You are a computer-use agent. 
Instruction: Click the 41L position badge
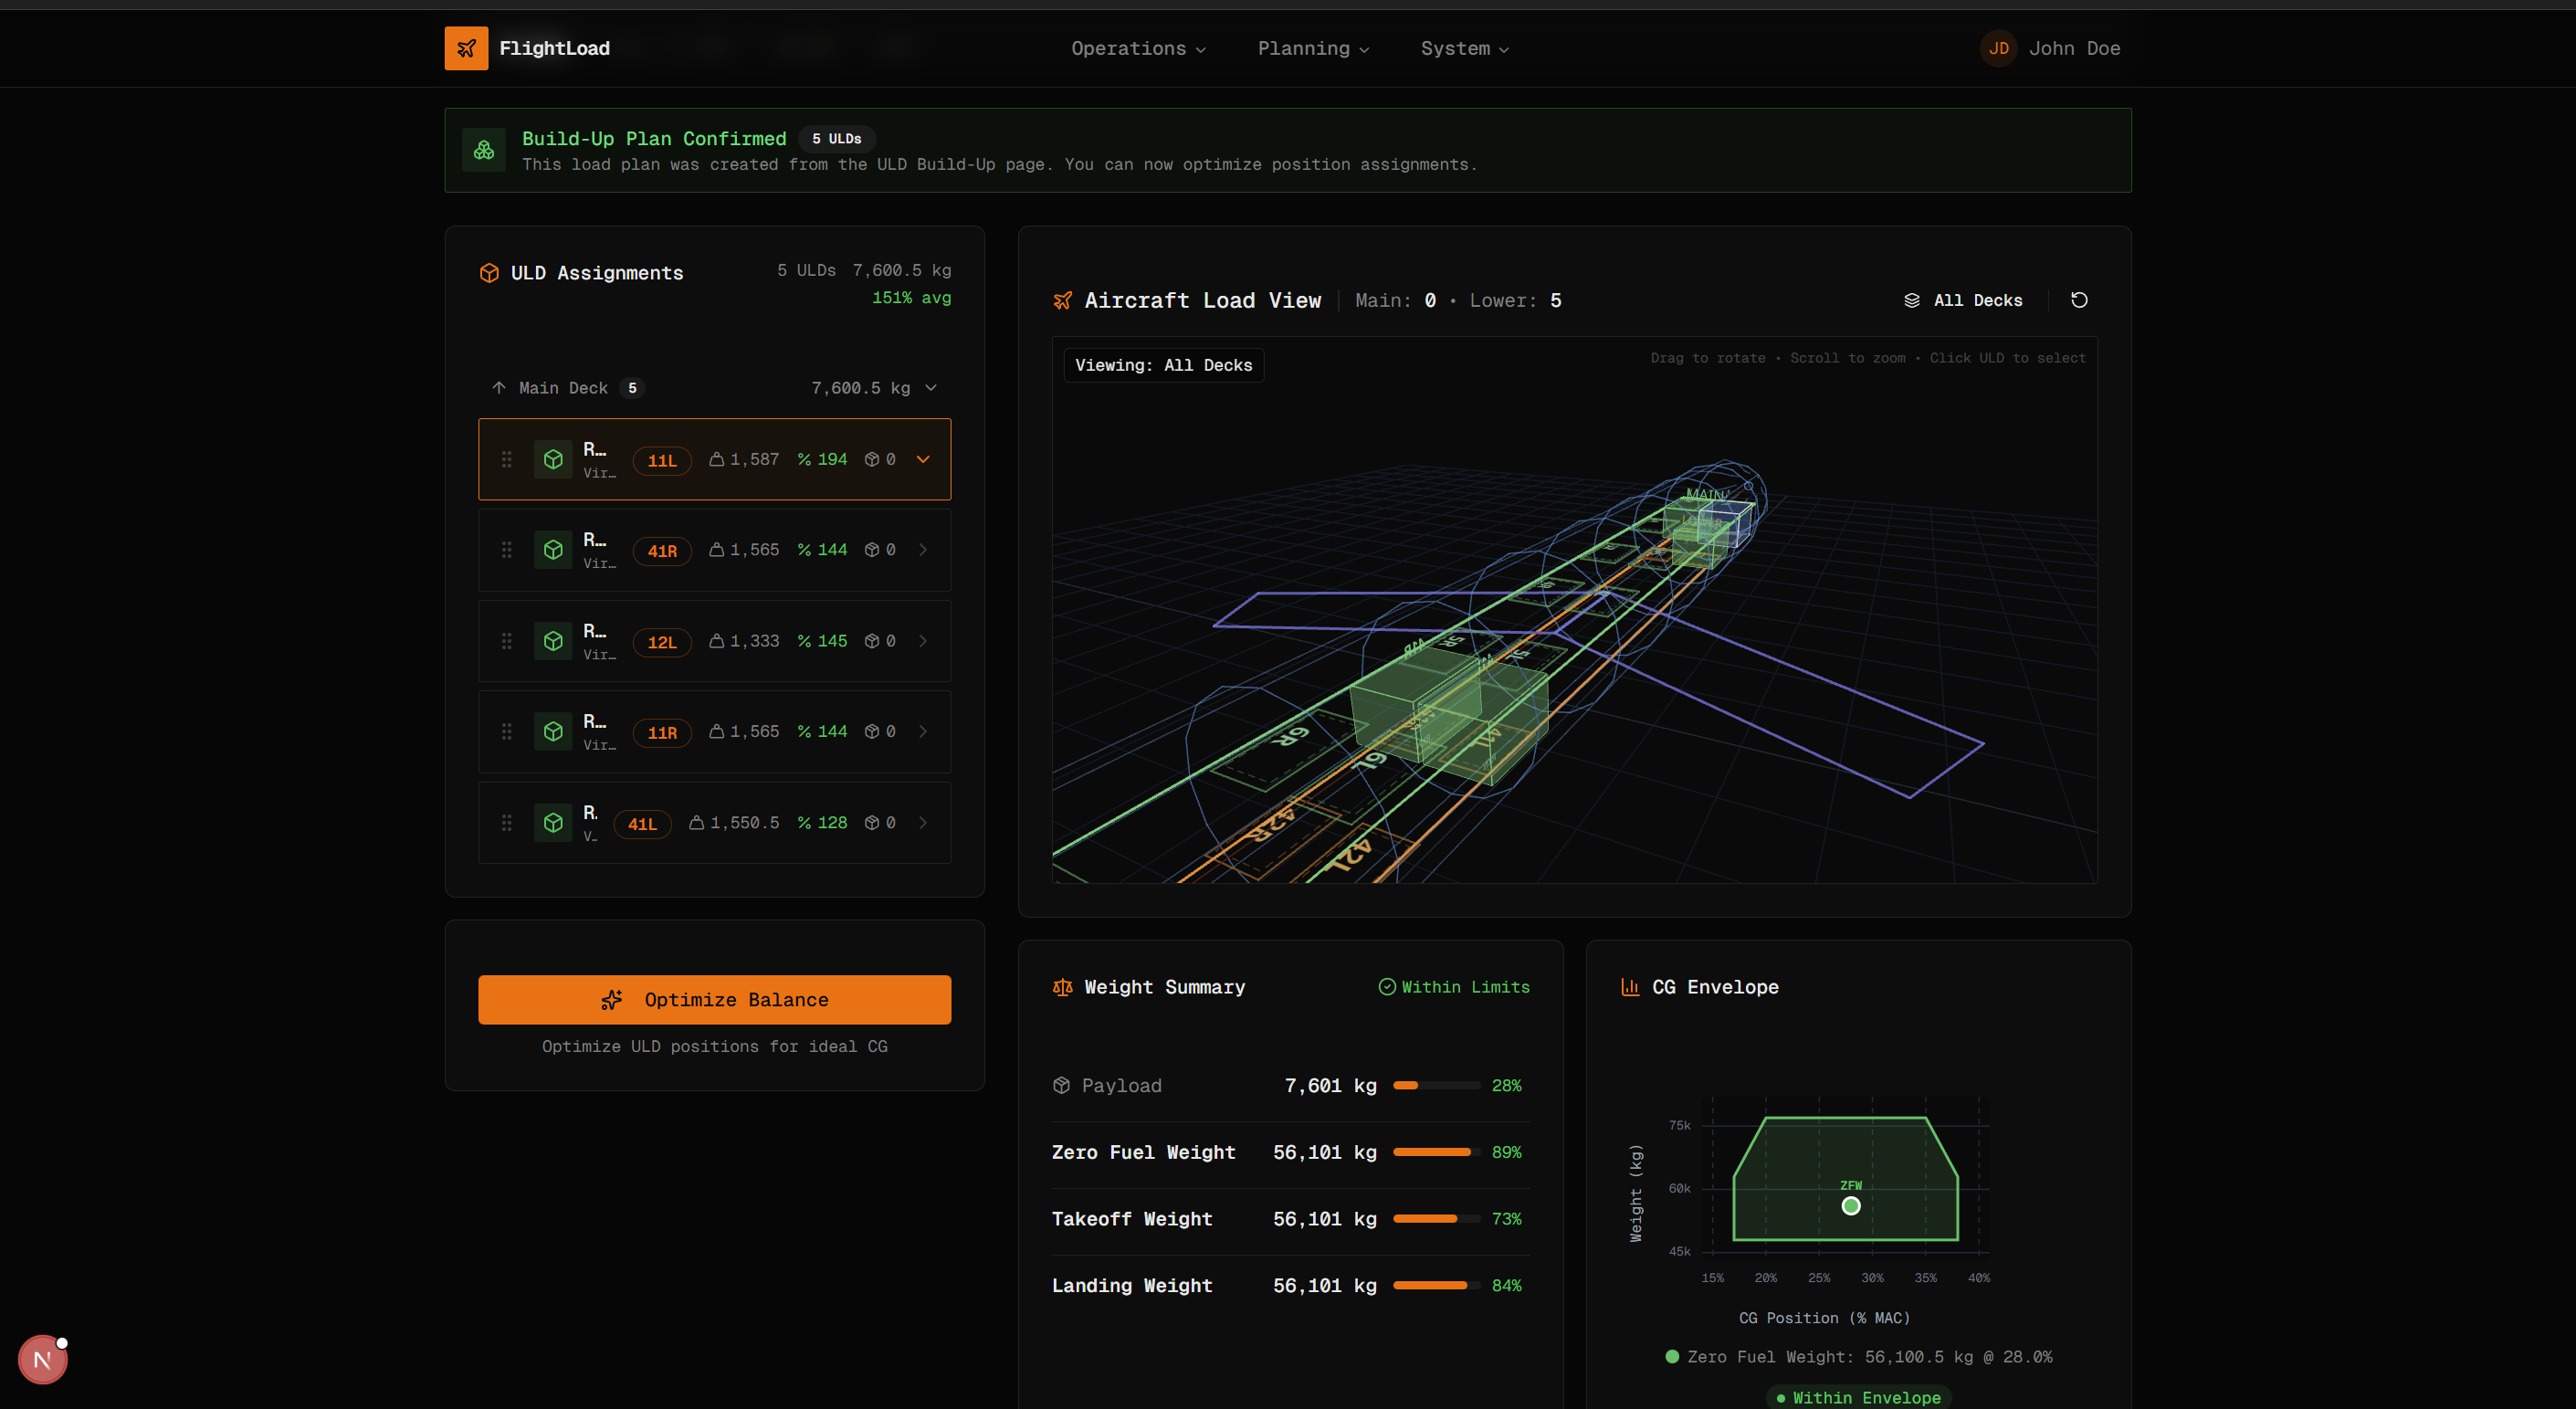[x=642, y=823]
